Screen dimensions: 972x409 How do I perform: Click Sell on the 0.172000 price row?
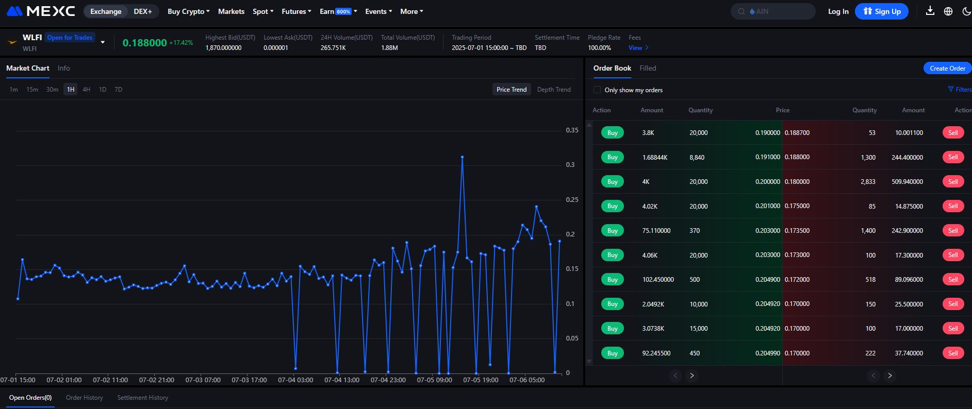click(953, 280)
